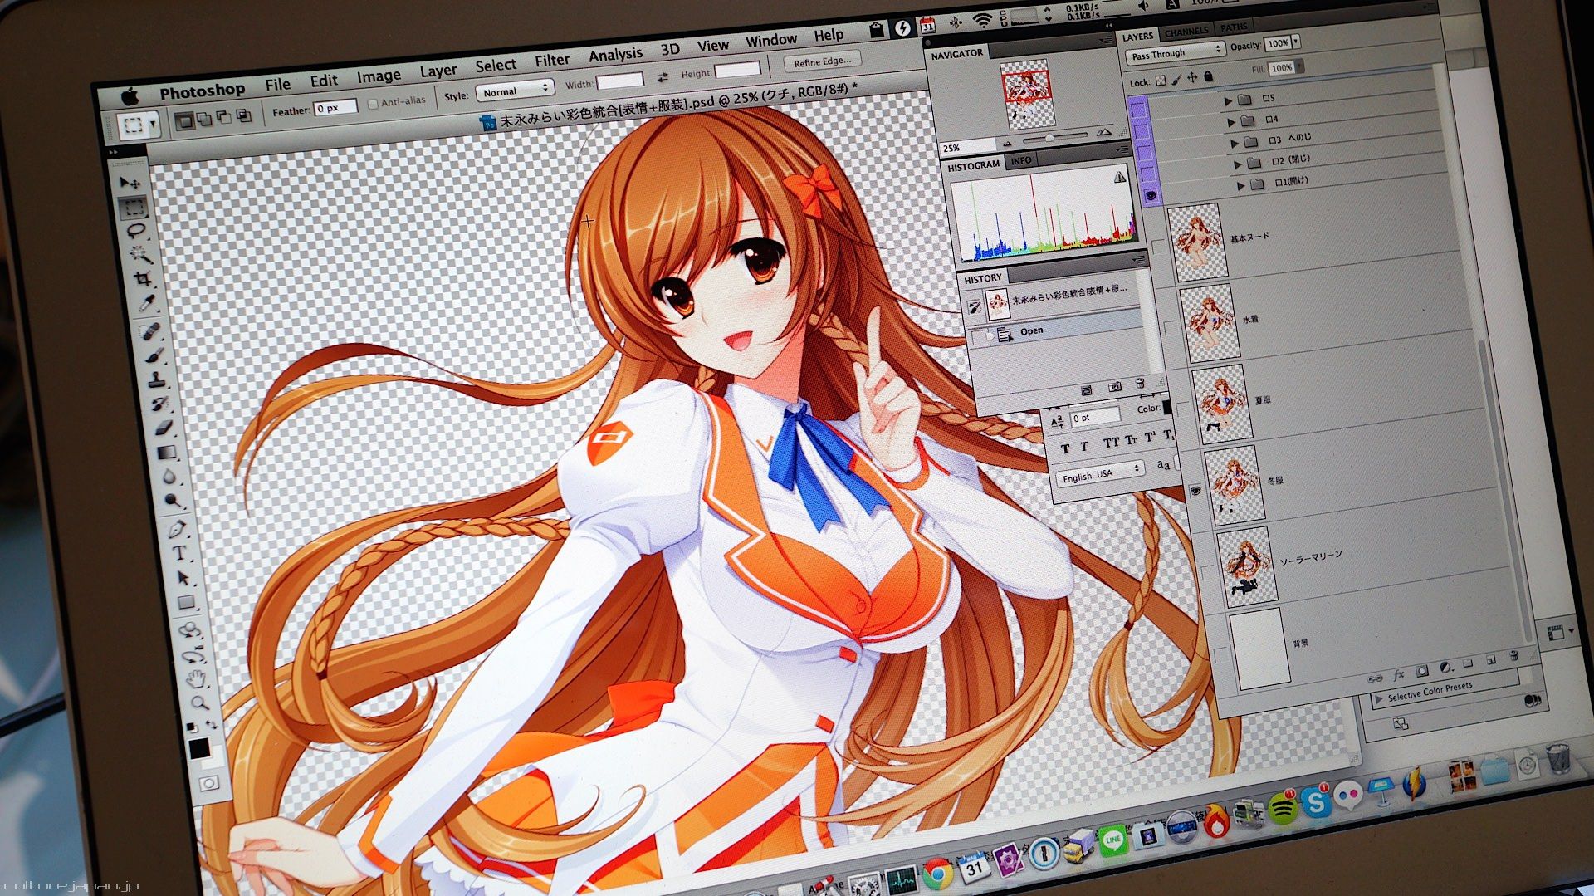Choose the Crop tool

tap(143, 278)
